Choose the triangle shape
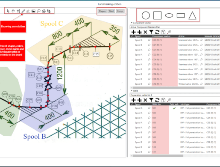This screenshot has width=220, height=167. coord(192,15)
